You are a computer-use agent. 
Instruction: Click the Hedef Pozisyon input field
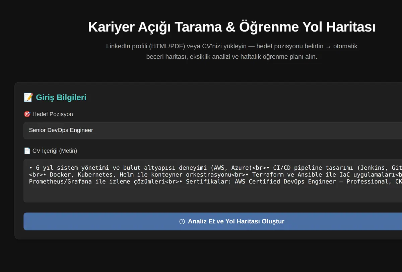(x=213, y=130)
